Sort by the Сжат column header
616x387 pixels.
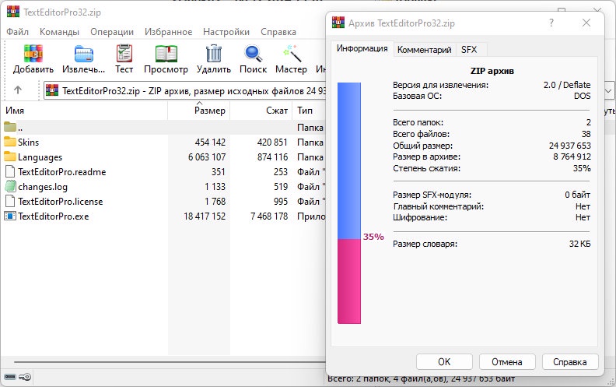point(261,111)
